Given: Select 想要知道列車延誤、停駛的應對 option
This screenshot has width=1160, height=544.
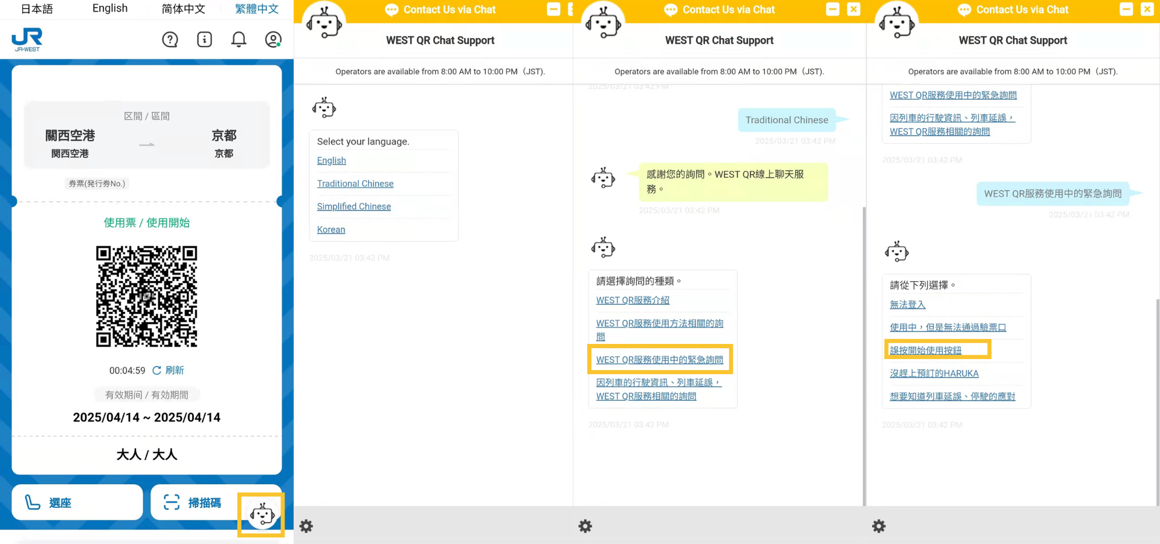Looking at the screenshot, I should coord(952,396).
